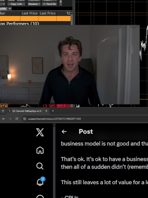Open X search magnifier icon
The image size is (148, 198).
pos(40,166)
